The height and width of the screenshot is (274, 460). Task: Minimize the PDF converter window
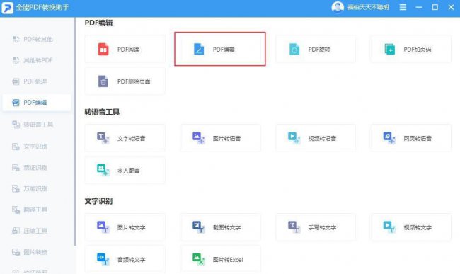(x=419, y=7)
